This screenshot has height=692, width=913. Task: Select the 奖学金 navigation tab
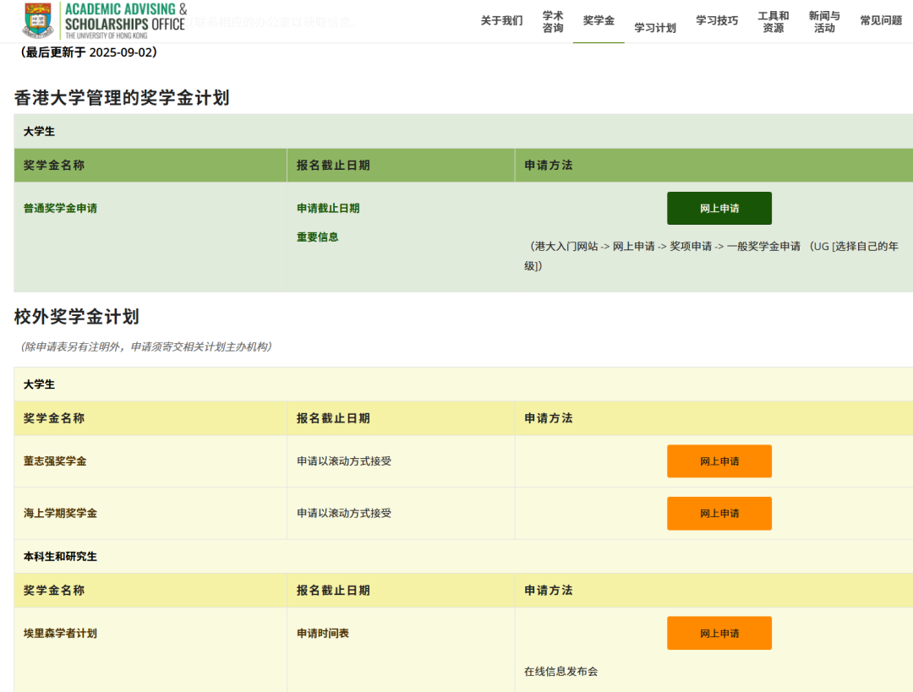tap(599, 20)
